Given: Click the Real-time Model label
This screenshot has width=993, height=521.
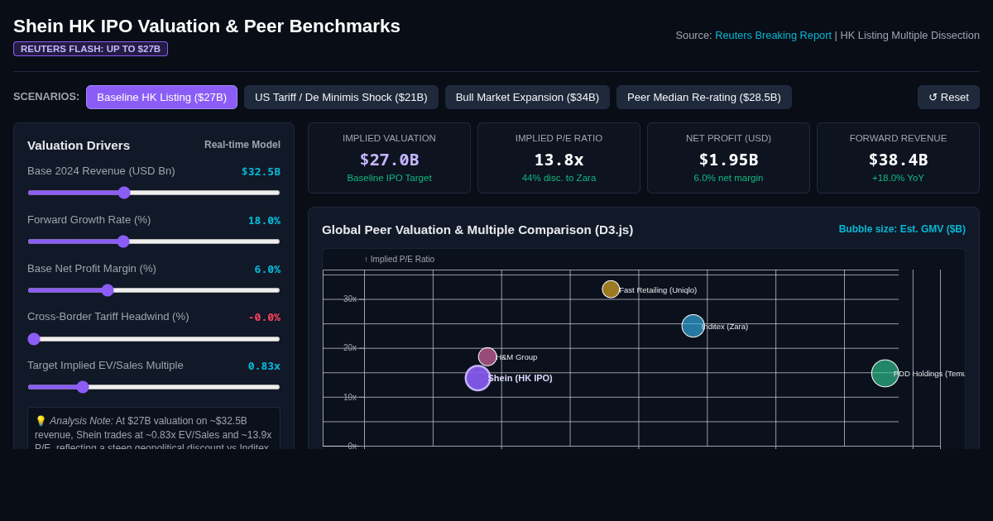Looking at the screenshot, I should coord(242,145).
